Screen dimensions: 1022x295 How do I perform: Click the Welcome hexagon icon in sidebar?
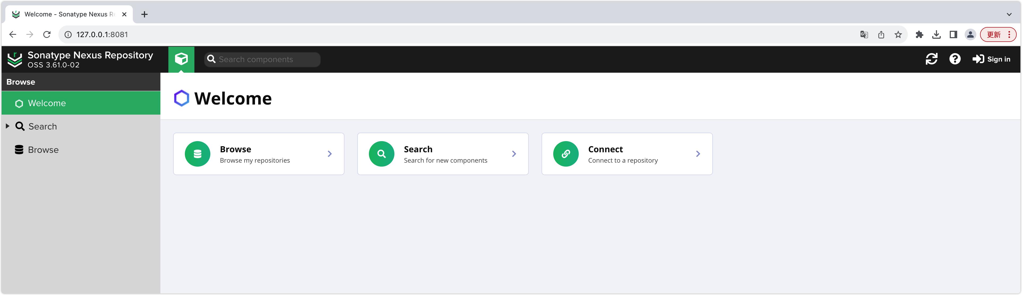pos(19,103)
